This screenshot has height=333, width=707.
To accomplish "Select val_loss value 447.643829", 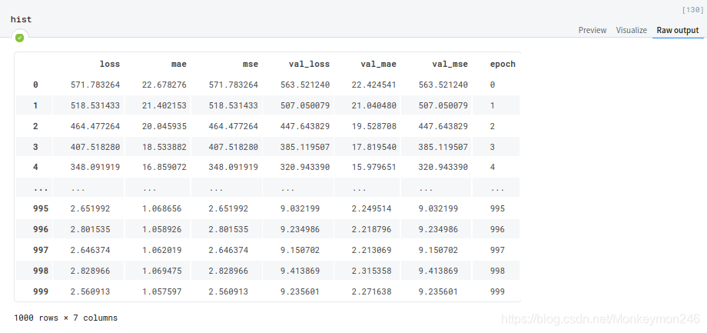I will (305, 126).
